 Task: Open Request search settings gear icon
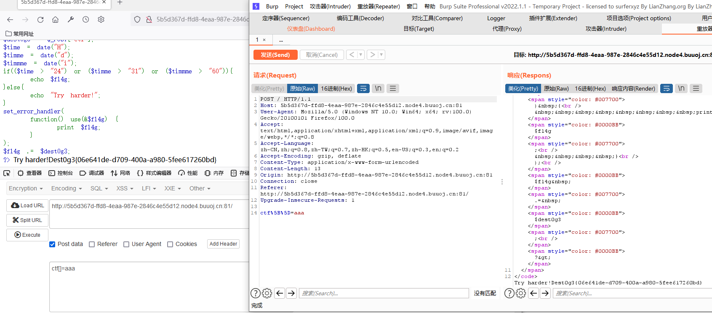(x=267, y=293)
